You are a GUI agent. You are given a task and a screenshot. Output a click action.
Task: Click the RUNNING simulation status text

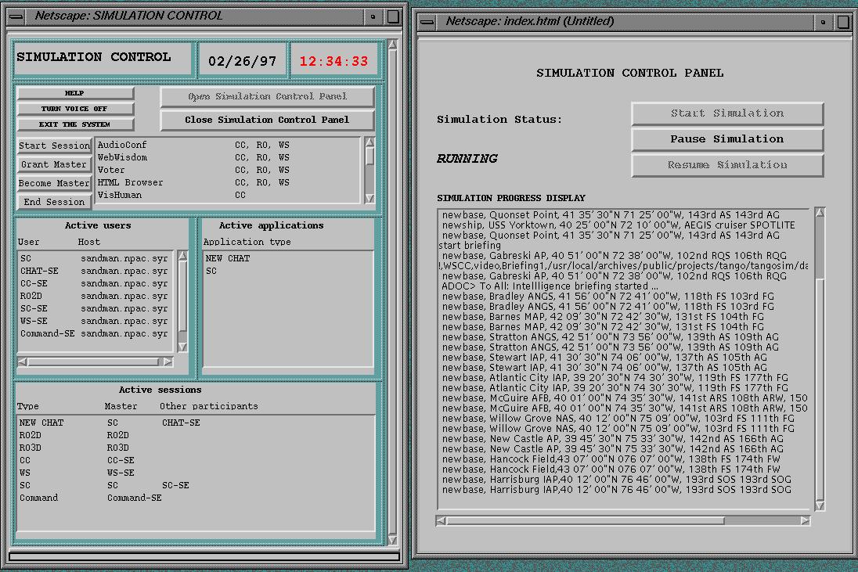(x=467, y=159)
